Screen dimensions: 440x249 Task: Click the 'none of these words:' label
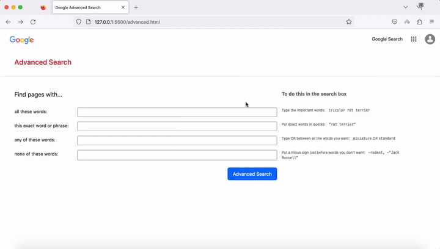pos(37,154)
